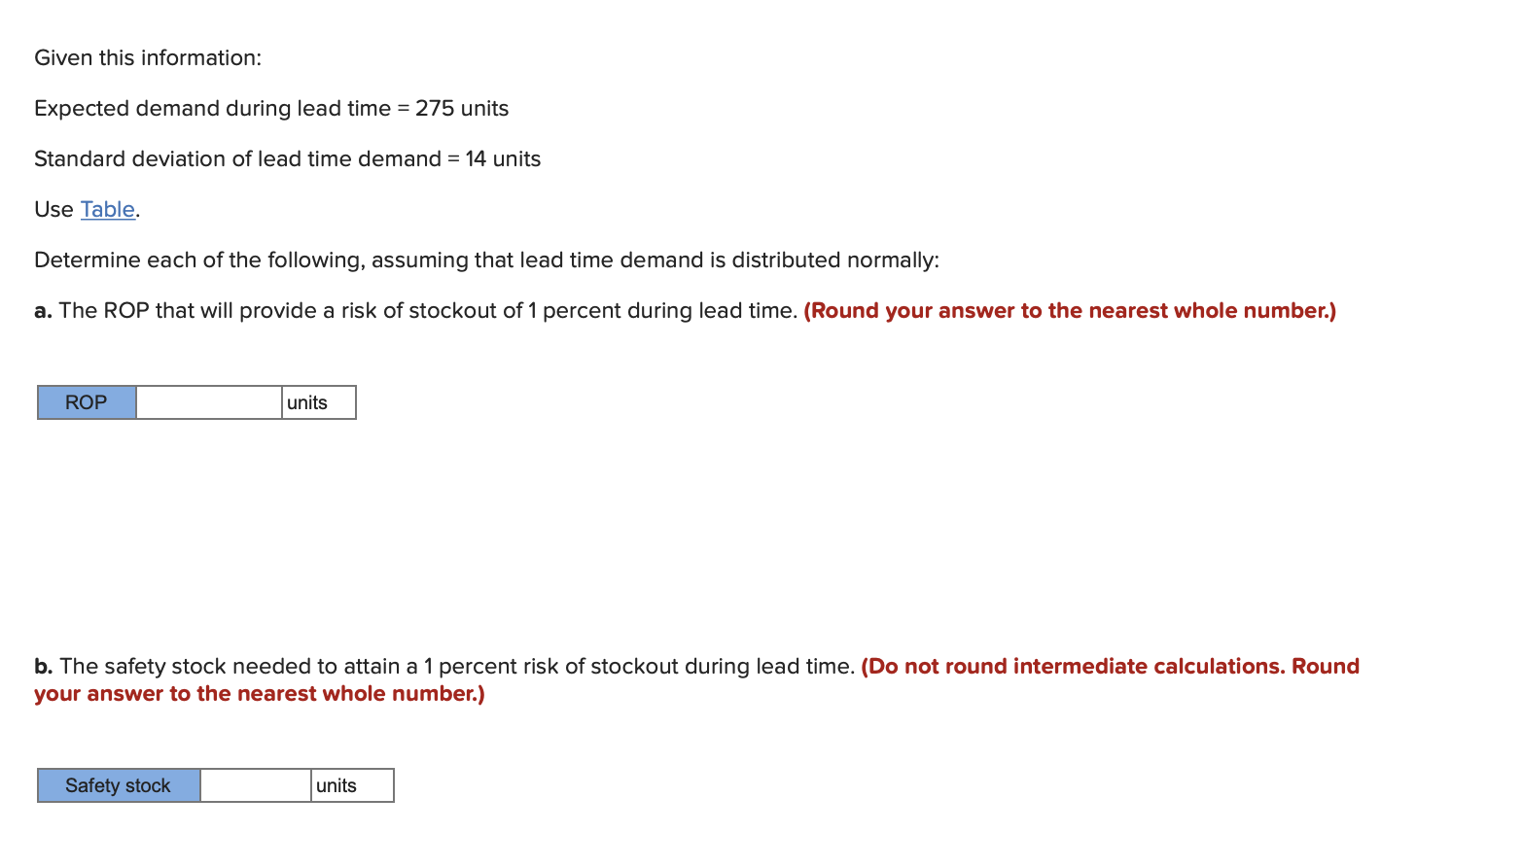This screenshot has width=1523, height=867.
Task: Click the units cell next to Safety stock
Action: (351, 785)
